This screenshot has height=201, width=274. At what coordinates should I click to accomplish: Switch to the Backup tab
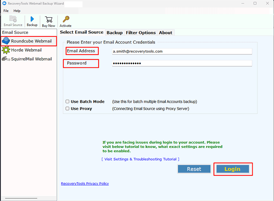pos(115,32)
